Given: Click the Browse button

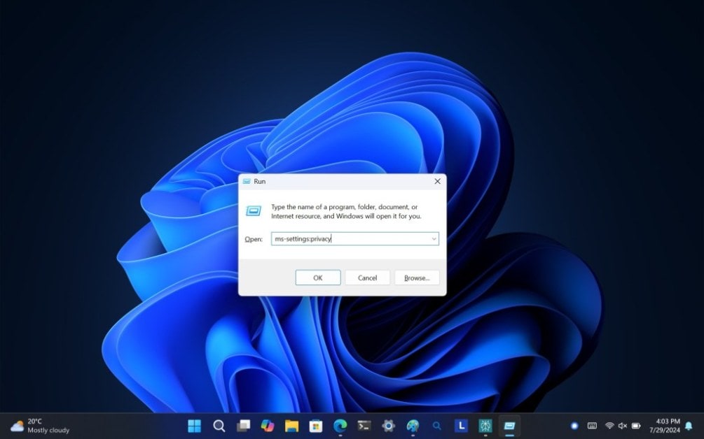Looking at the screenshot, I should 416,277.
